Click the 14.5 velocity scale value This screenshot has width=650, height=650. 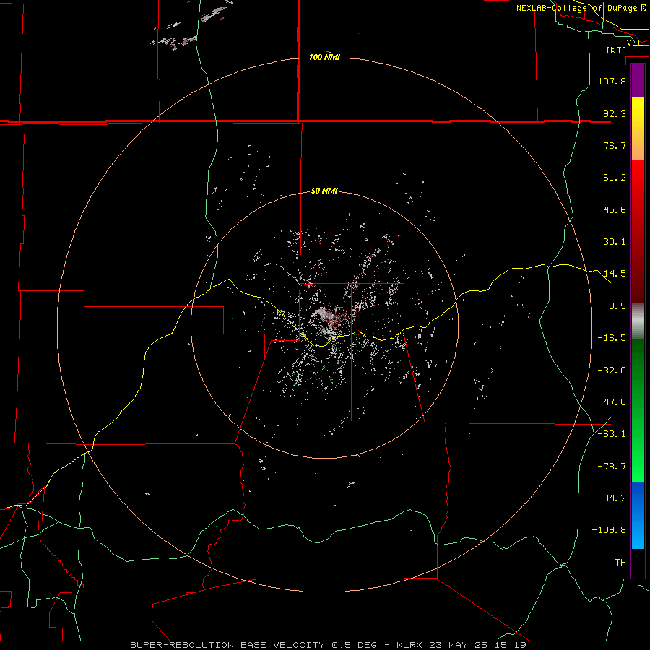[x=615, y=274]
